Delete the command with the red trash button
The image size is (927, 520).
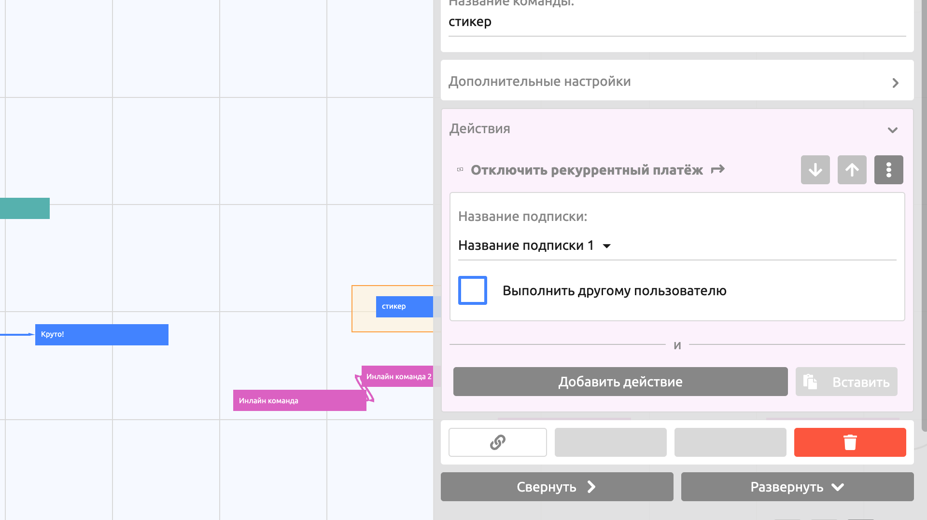click(x=850, y=442)
